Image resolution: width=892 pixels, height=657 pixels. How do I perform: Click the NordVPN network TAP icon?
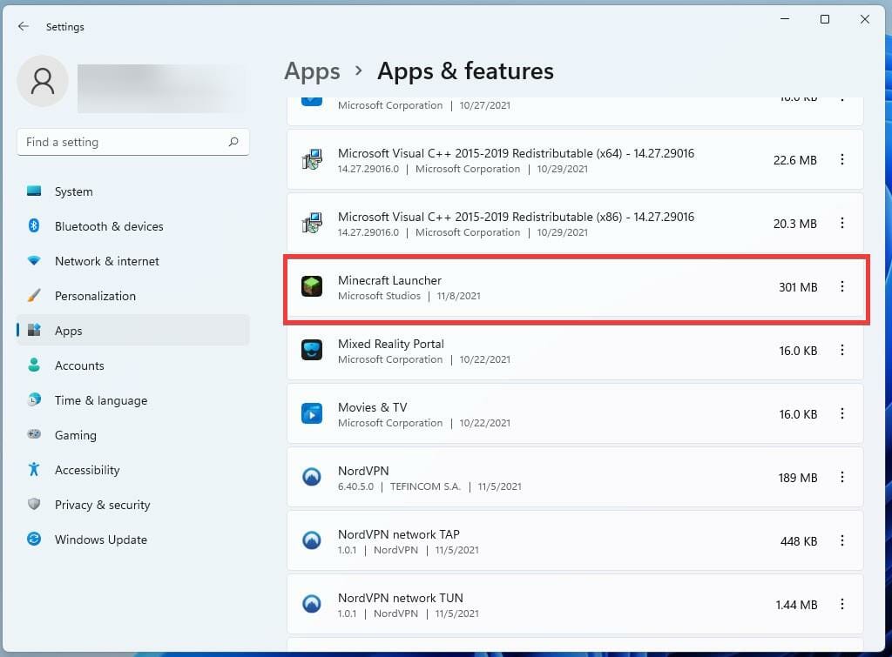(312, 540)
